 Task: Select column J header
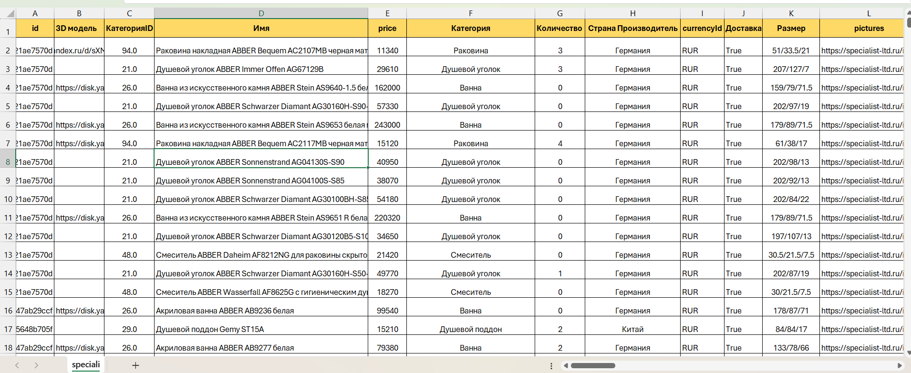pos(743,13)
